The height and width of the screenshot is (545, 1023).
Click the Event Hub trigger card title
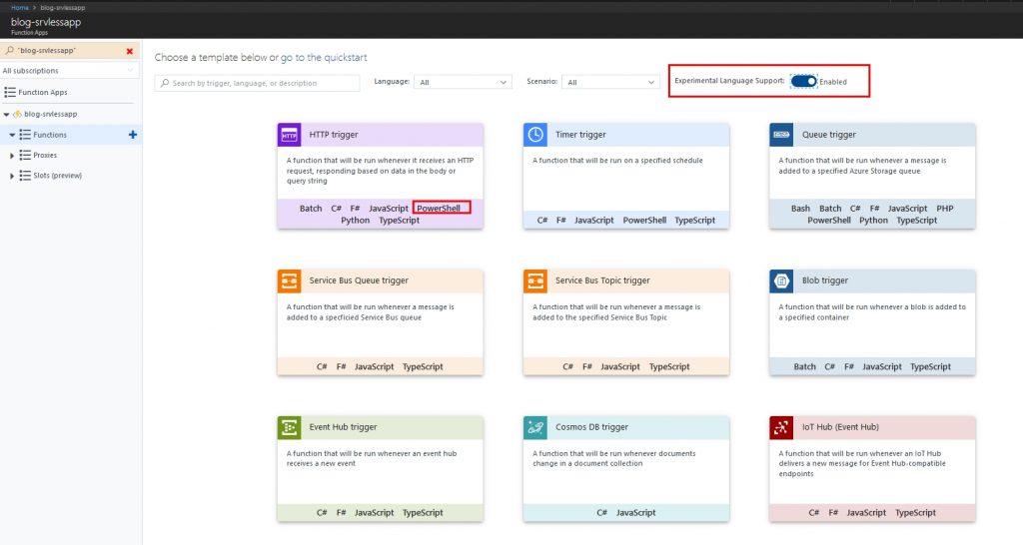344,427
